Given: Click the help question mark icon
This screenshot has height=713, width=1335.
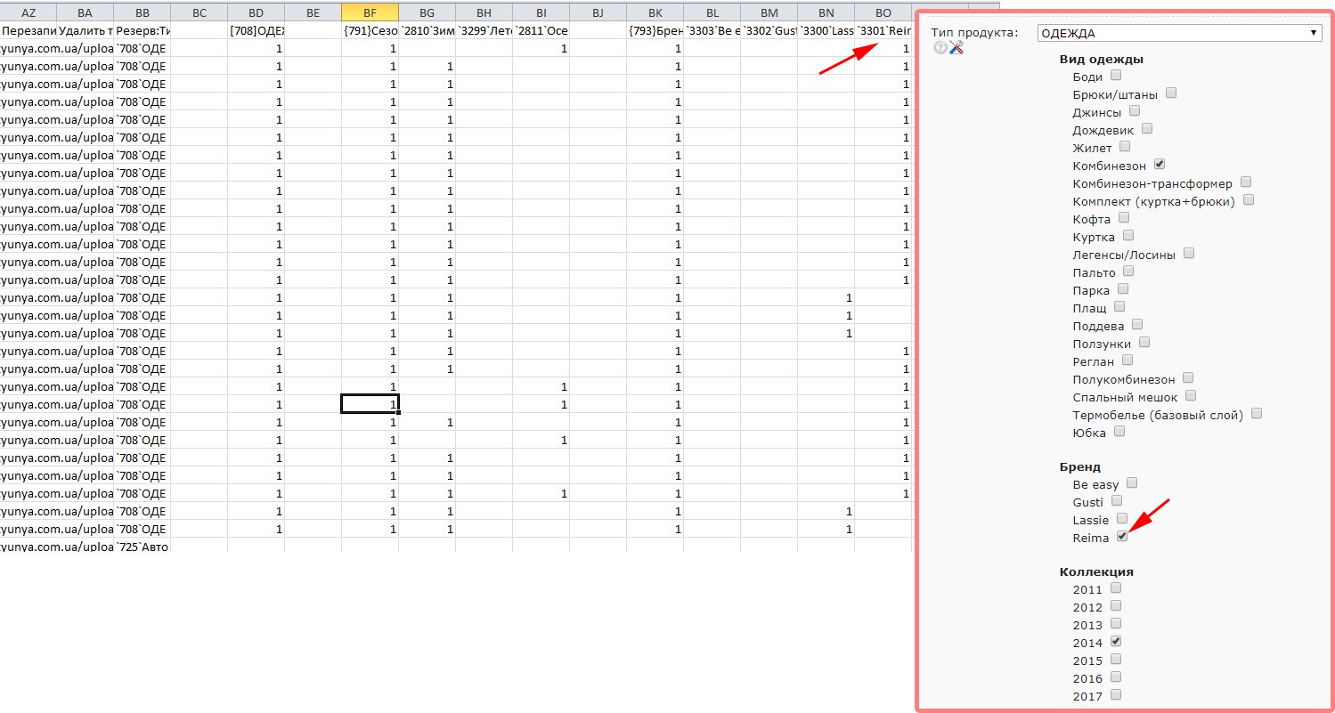Looking at the screenshot, I should [x=940, y=48].
